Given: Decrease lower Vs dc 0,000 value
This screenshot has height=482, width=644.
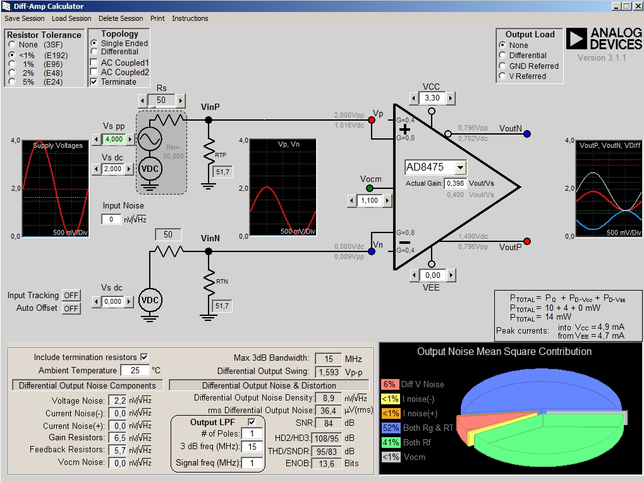Looking at the screenshot, I should click(x=96, y=301).
